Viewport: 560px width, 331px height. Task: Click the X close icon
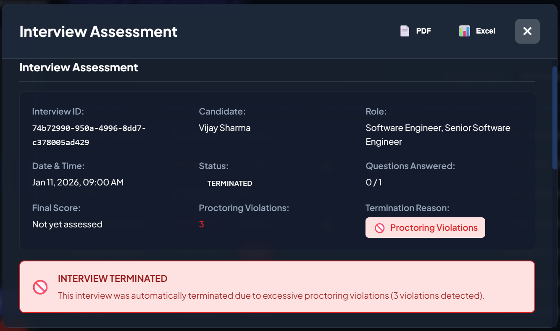click(527, 31)
